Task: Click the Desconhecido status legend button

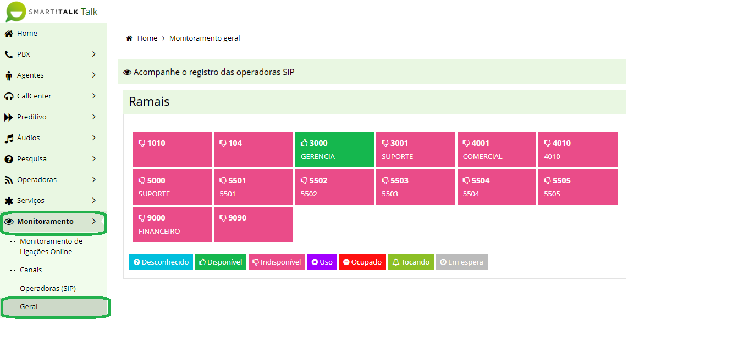Action: pyautogui.click(x=161, y=262)
